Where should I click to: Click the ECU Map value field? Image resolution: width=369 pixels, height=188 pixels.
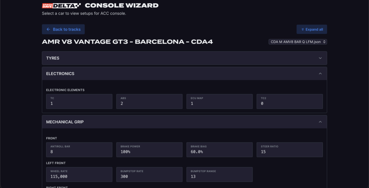pos(219,101)
